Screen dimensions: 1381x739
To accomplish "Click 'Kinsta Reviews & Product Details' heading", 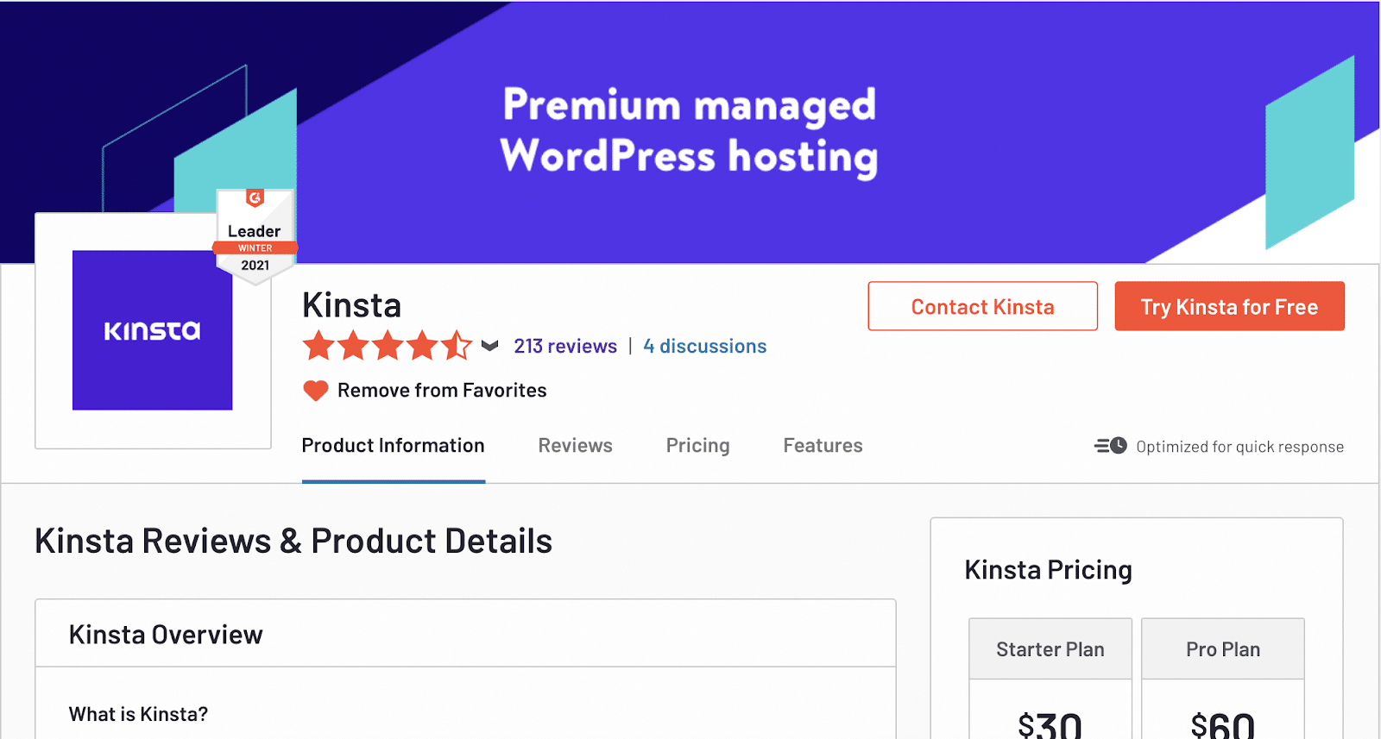I will pyautogui.click(x=293, y=542).
